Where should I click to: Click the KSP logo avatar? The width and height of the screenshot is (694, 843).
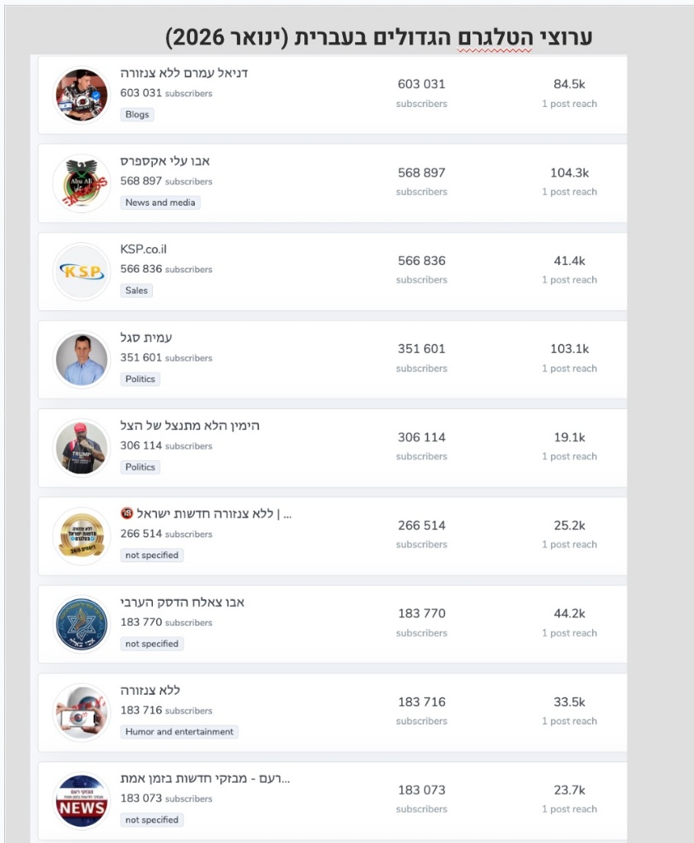pyautogui.click(x=81, y=272)
